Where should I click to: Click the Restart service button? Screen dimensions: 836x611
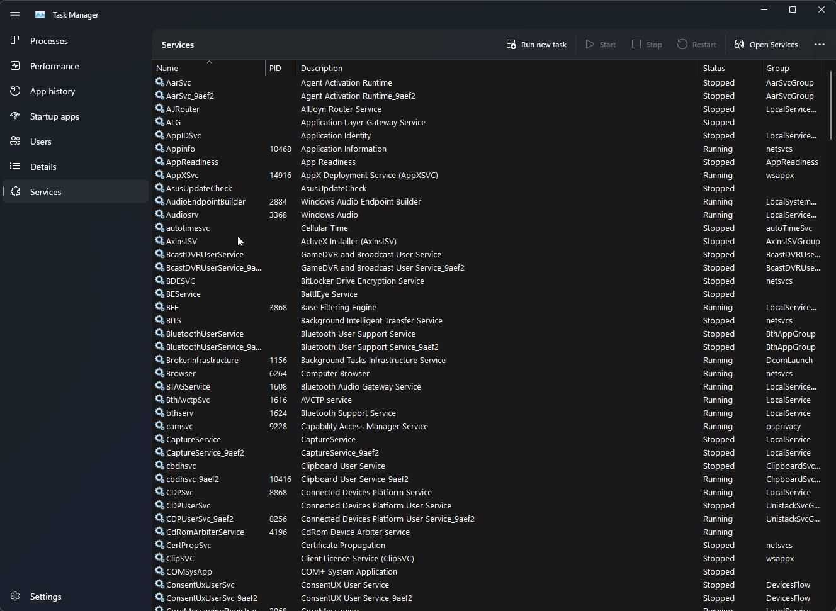coord(697,44)
